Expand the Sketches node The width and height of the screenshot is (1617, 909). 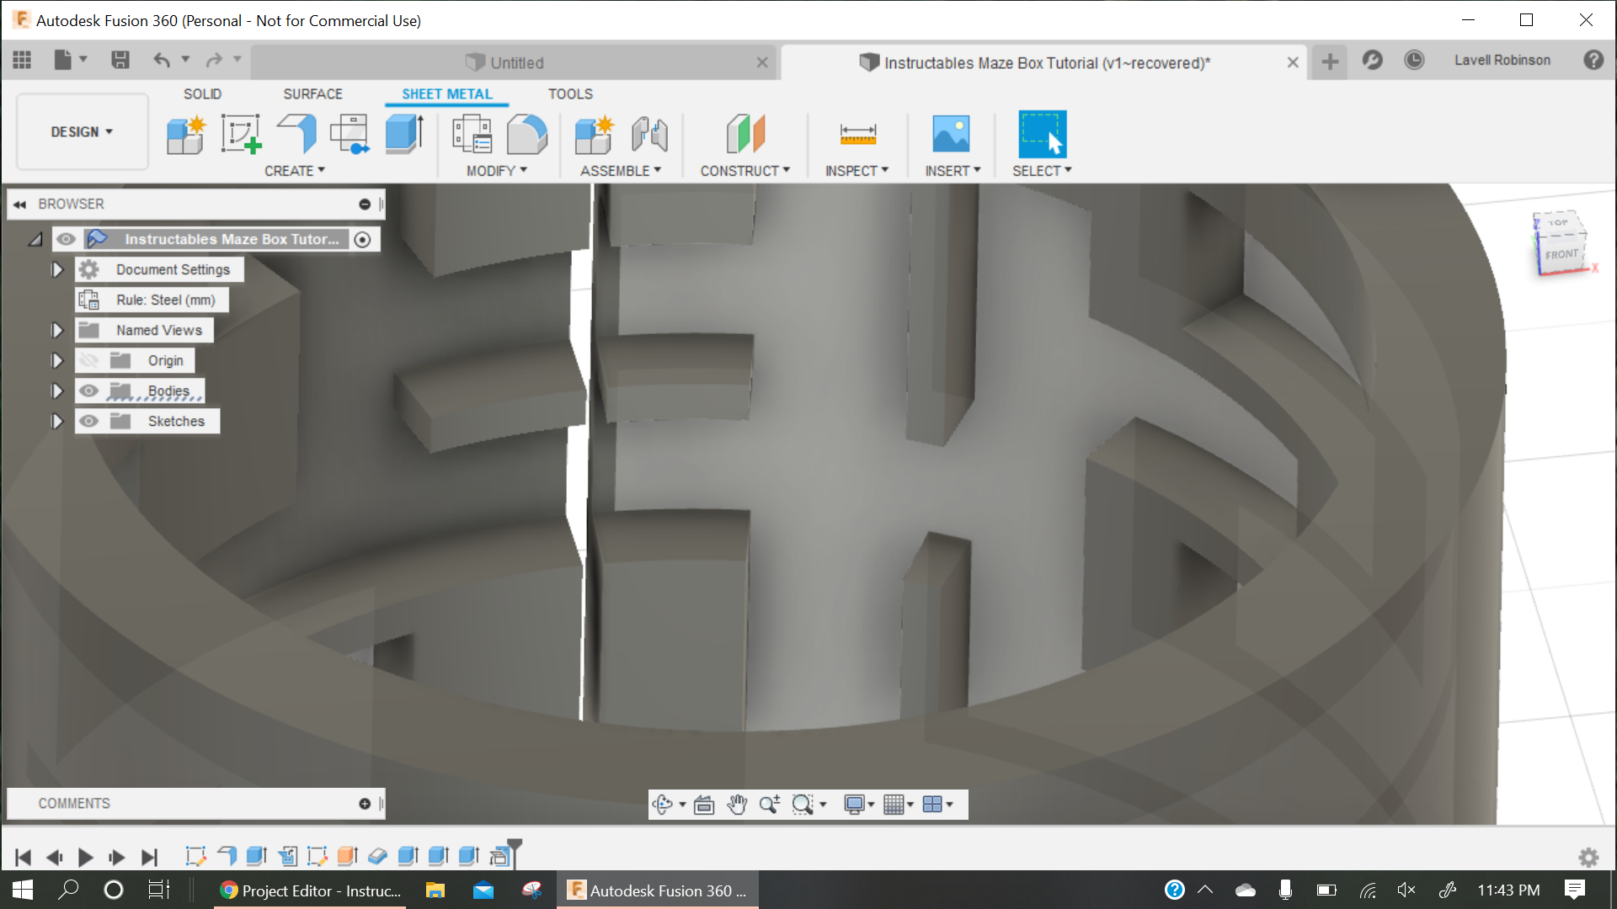pos(57,421)
